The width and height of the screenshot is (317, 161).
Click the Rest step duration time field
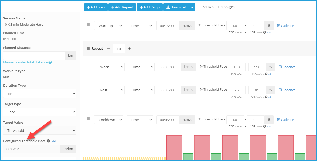(169, 90)
